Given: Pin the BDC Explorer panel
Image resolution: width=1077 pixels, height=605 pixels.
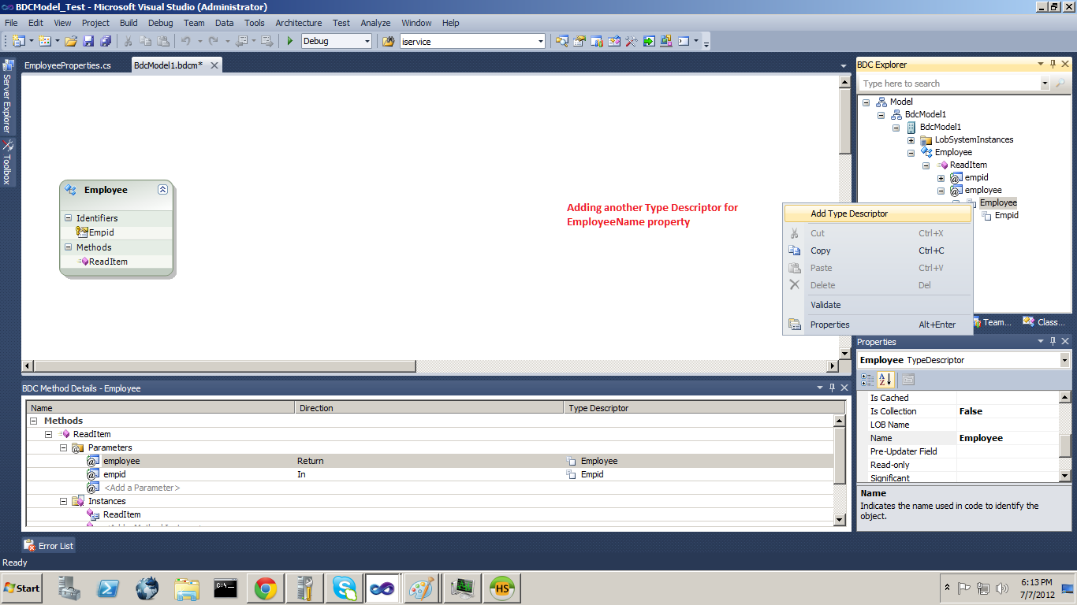Looking at the screenshot, I should click(1053, 65).
